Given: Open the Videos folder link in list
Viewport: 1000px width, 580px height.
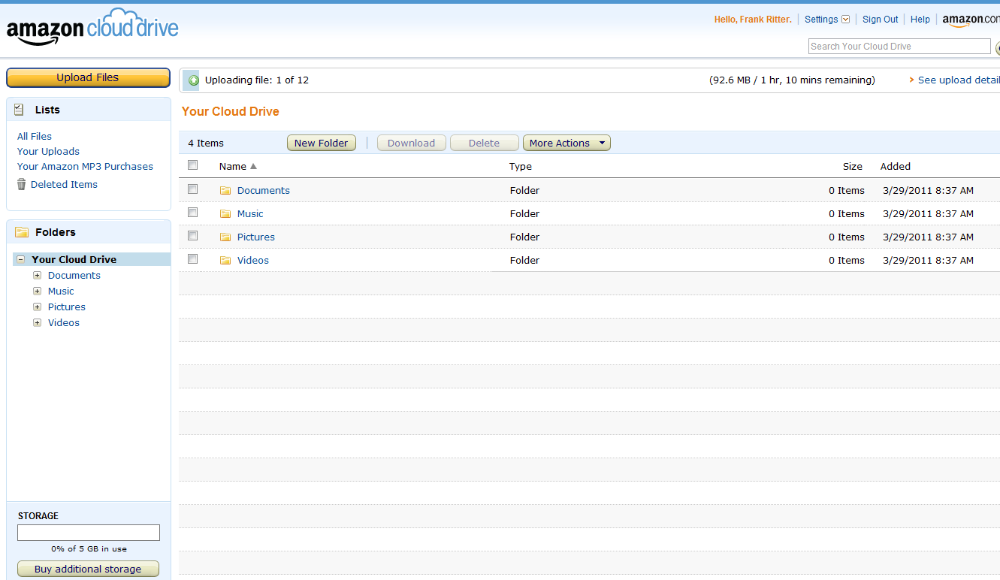Looking at the screenshot, I should click(253, 260).
